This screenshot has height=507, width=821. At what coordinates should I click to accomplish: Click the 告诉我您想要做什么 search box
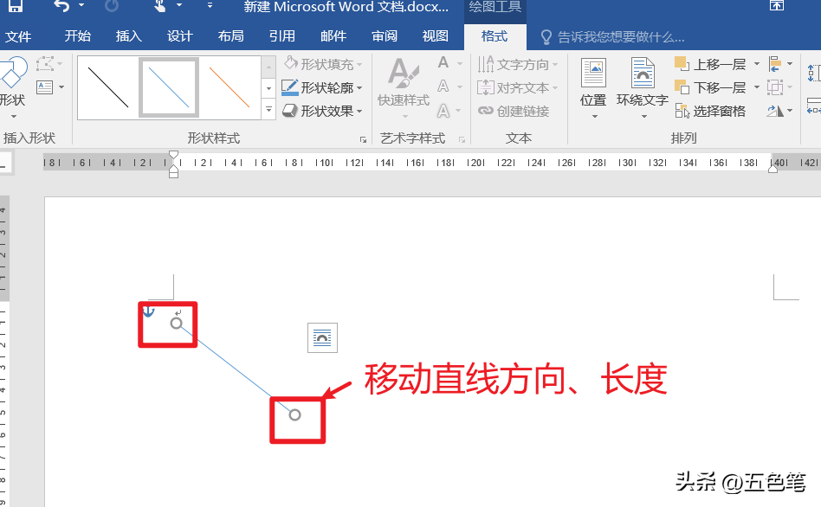613,37
